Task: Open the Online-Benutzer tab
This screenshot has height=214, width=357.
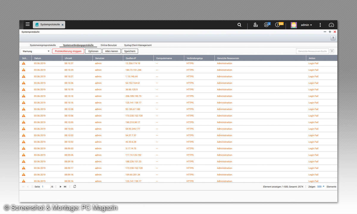Action: 109,45
